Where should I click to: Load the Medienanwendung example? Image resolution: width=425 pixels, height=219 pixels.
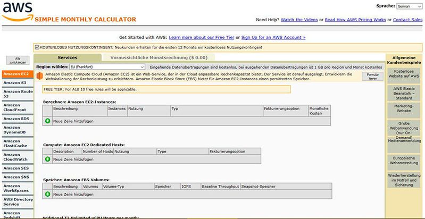click(404, 145)
